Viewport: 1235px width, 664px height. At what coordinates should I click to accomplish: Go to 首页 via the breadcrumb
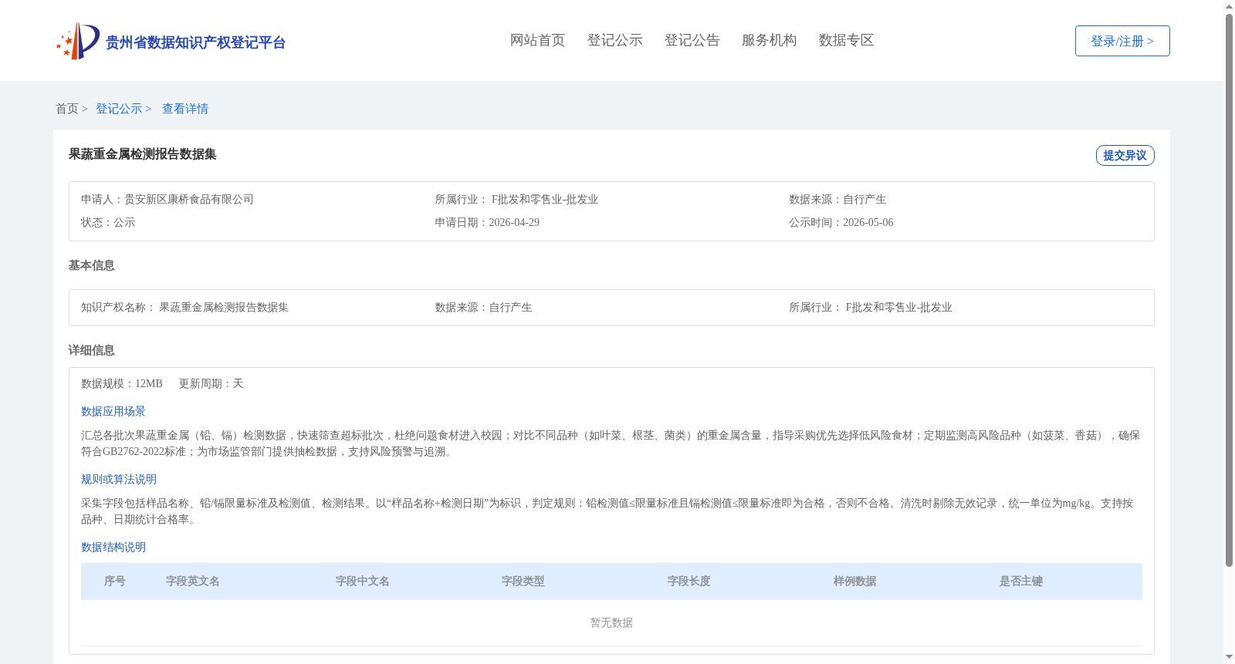(x=67, y=109)
